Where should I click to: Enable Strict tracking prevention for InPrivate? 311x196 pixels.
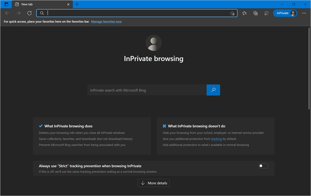[263, 166]
